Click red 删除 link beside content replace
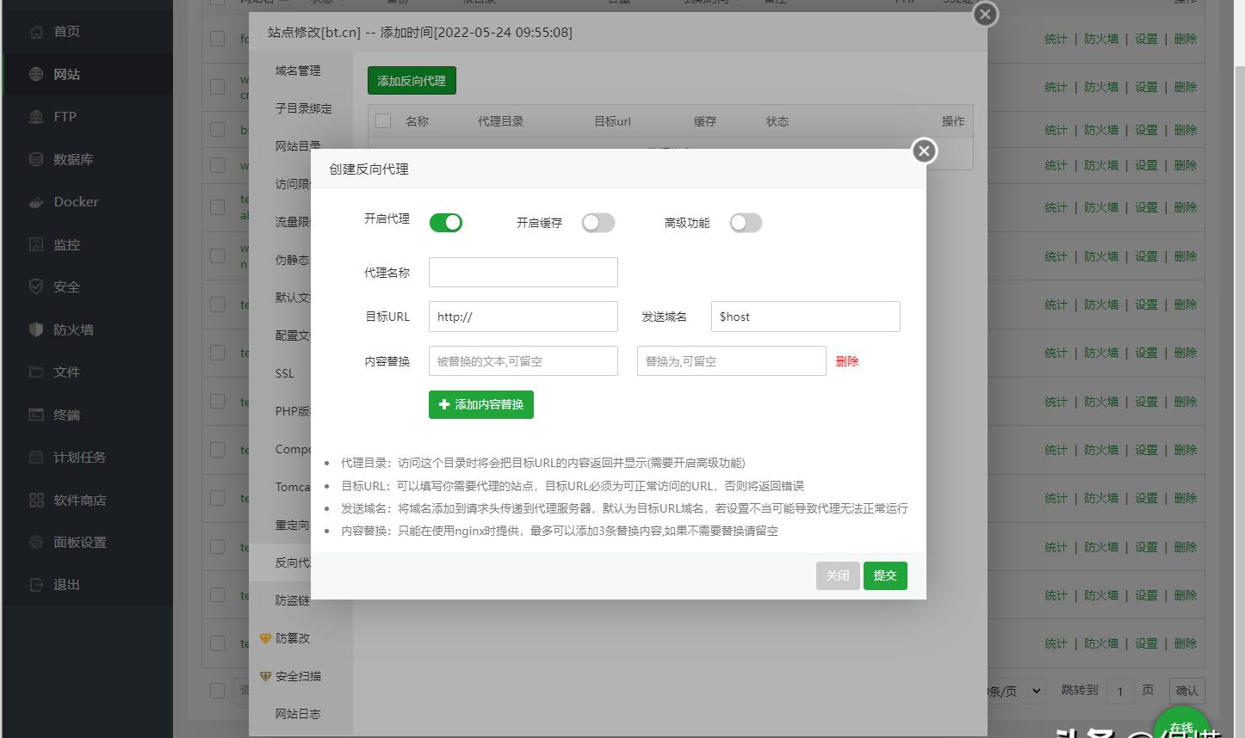The height and width of the screenshot is (738, 1245). point(847,361)
